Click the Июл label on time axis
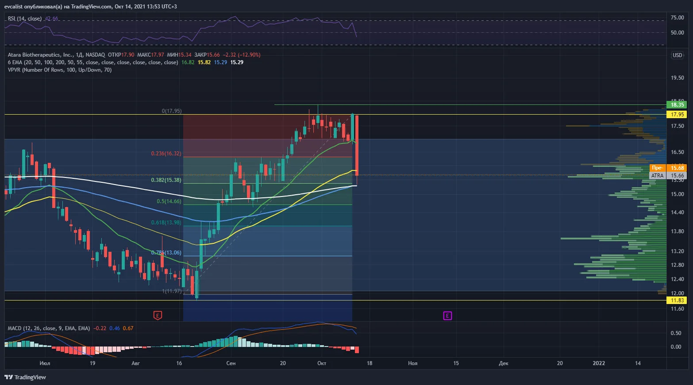Viewport: 693px width, 385px height. coord(45,363)
